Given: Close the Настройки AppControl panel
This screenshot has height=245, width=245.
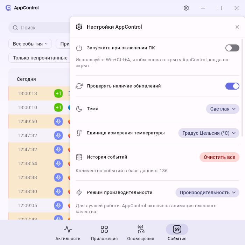Looking at the screenshot, I should coord(237,27).
